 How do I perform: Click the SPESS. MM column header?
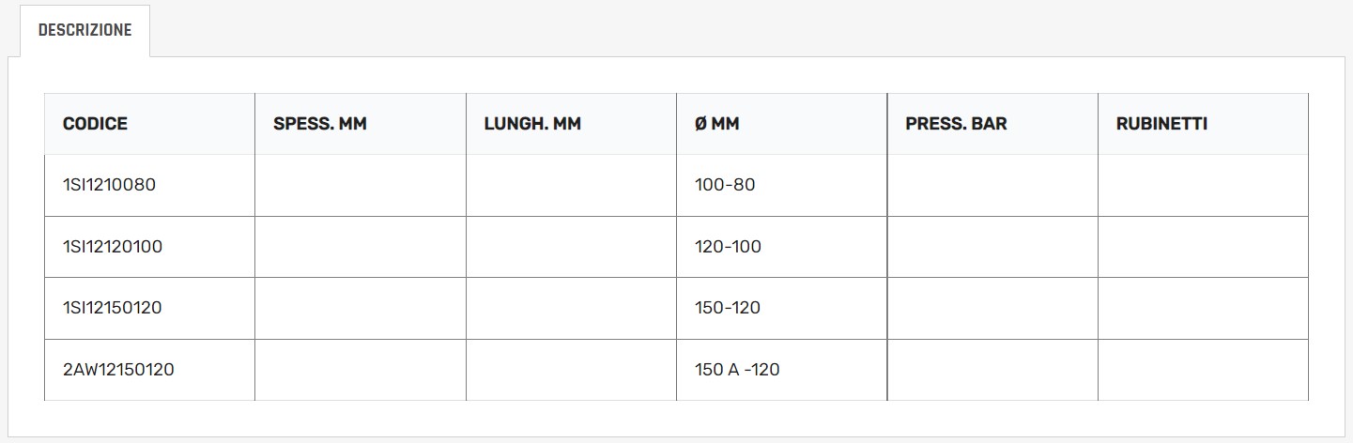click(319, 124)
